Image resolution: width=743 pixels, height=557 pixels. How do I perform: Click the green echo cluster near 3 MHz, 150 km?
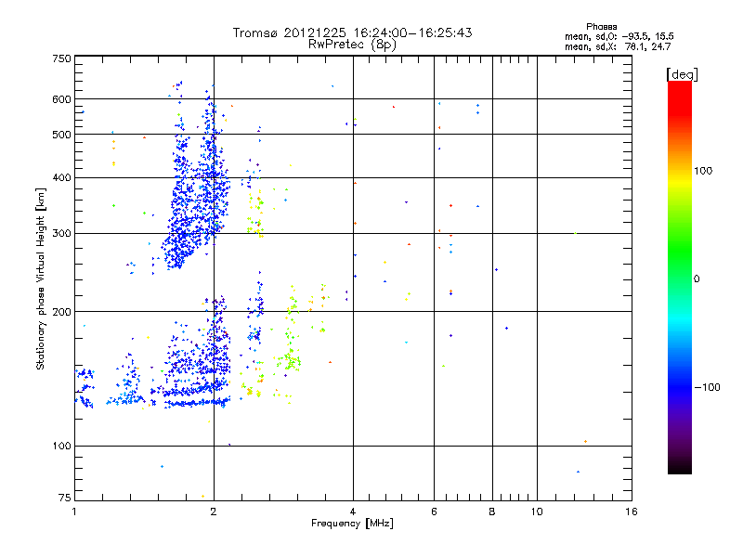point(289,362)
